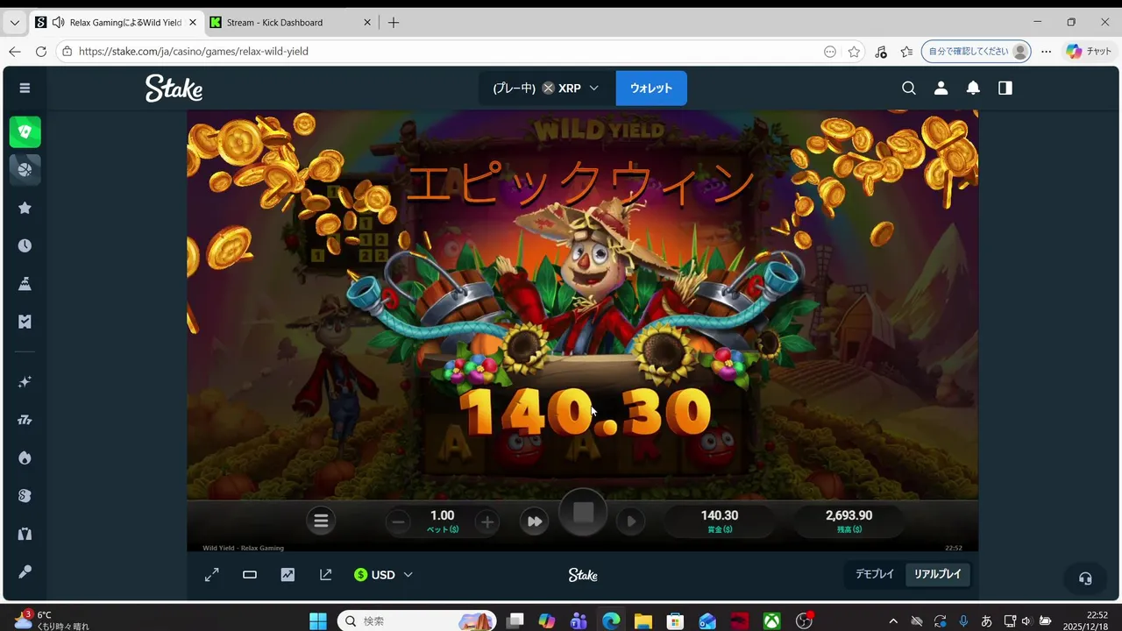1122x631 pixels.
Task: Switch to Wild Yield browser tab
Action: tap(116, 23)
